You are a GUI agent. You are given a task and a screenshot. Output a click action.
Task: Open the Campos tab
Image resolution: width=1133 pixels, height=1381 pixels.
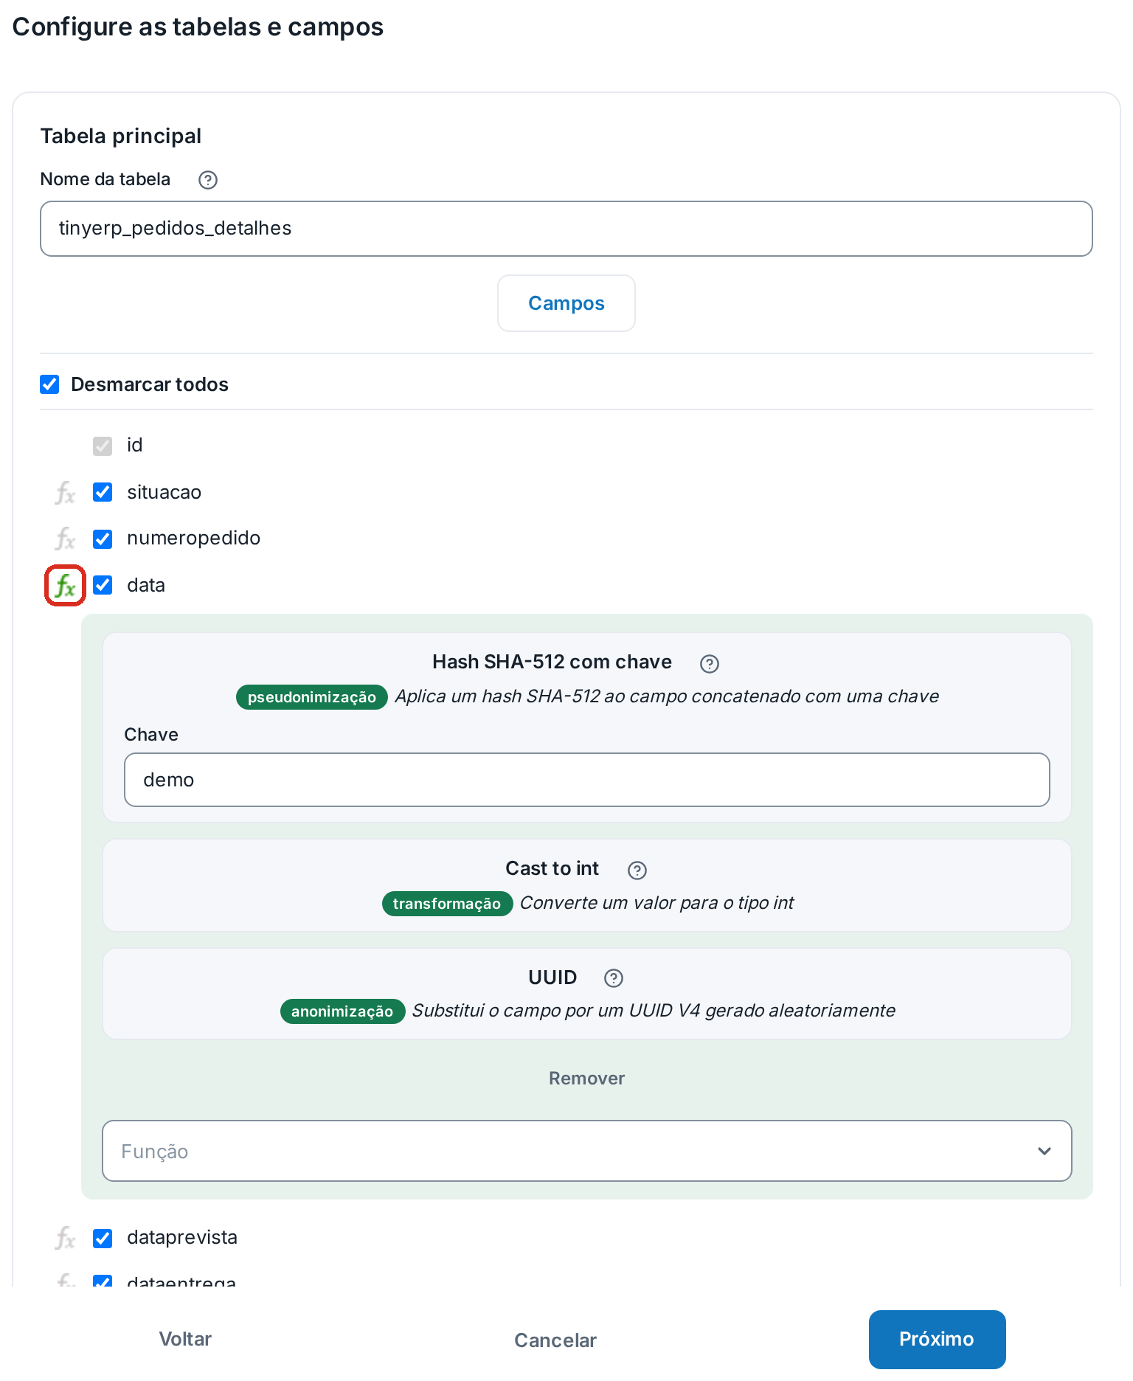pyautogui.click(x=566, y=303)
